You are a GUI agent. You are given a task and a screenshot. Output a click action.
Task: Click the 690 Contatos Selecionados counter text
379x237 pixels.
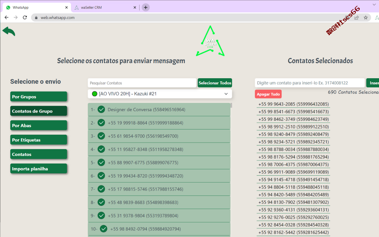(353, 92)
